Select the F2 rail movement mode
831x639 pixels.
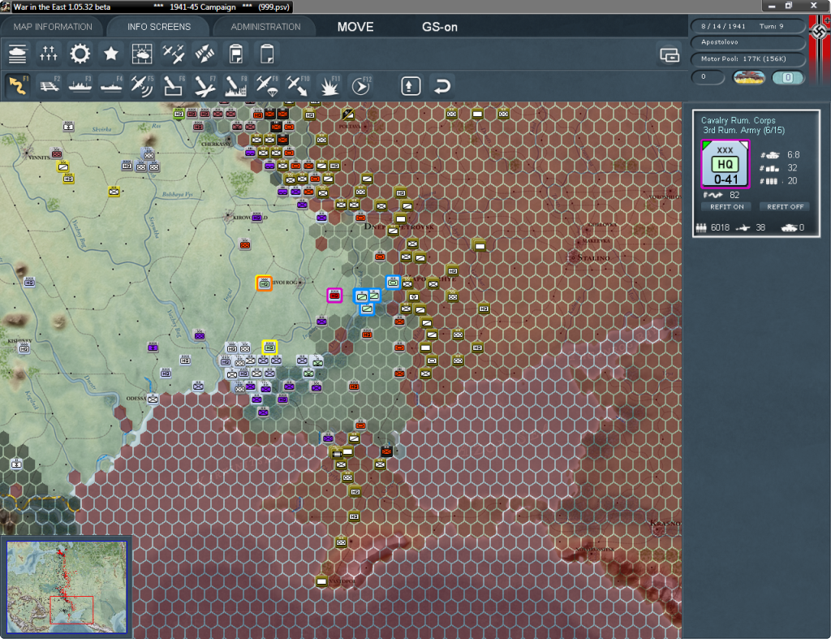point(50,85)
